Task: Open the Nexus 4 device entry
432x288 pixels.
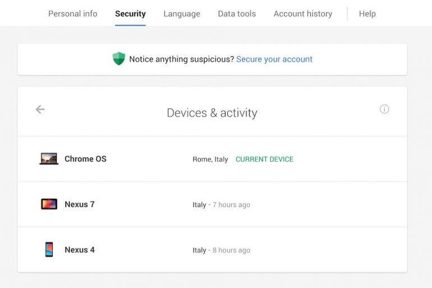Action: pos(80,250)
